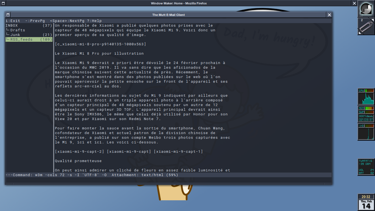375x211 pixels.
Task: Click the SWP swap usage bar
Action: [369, 112]
